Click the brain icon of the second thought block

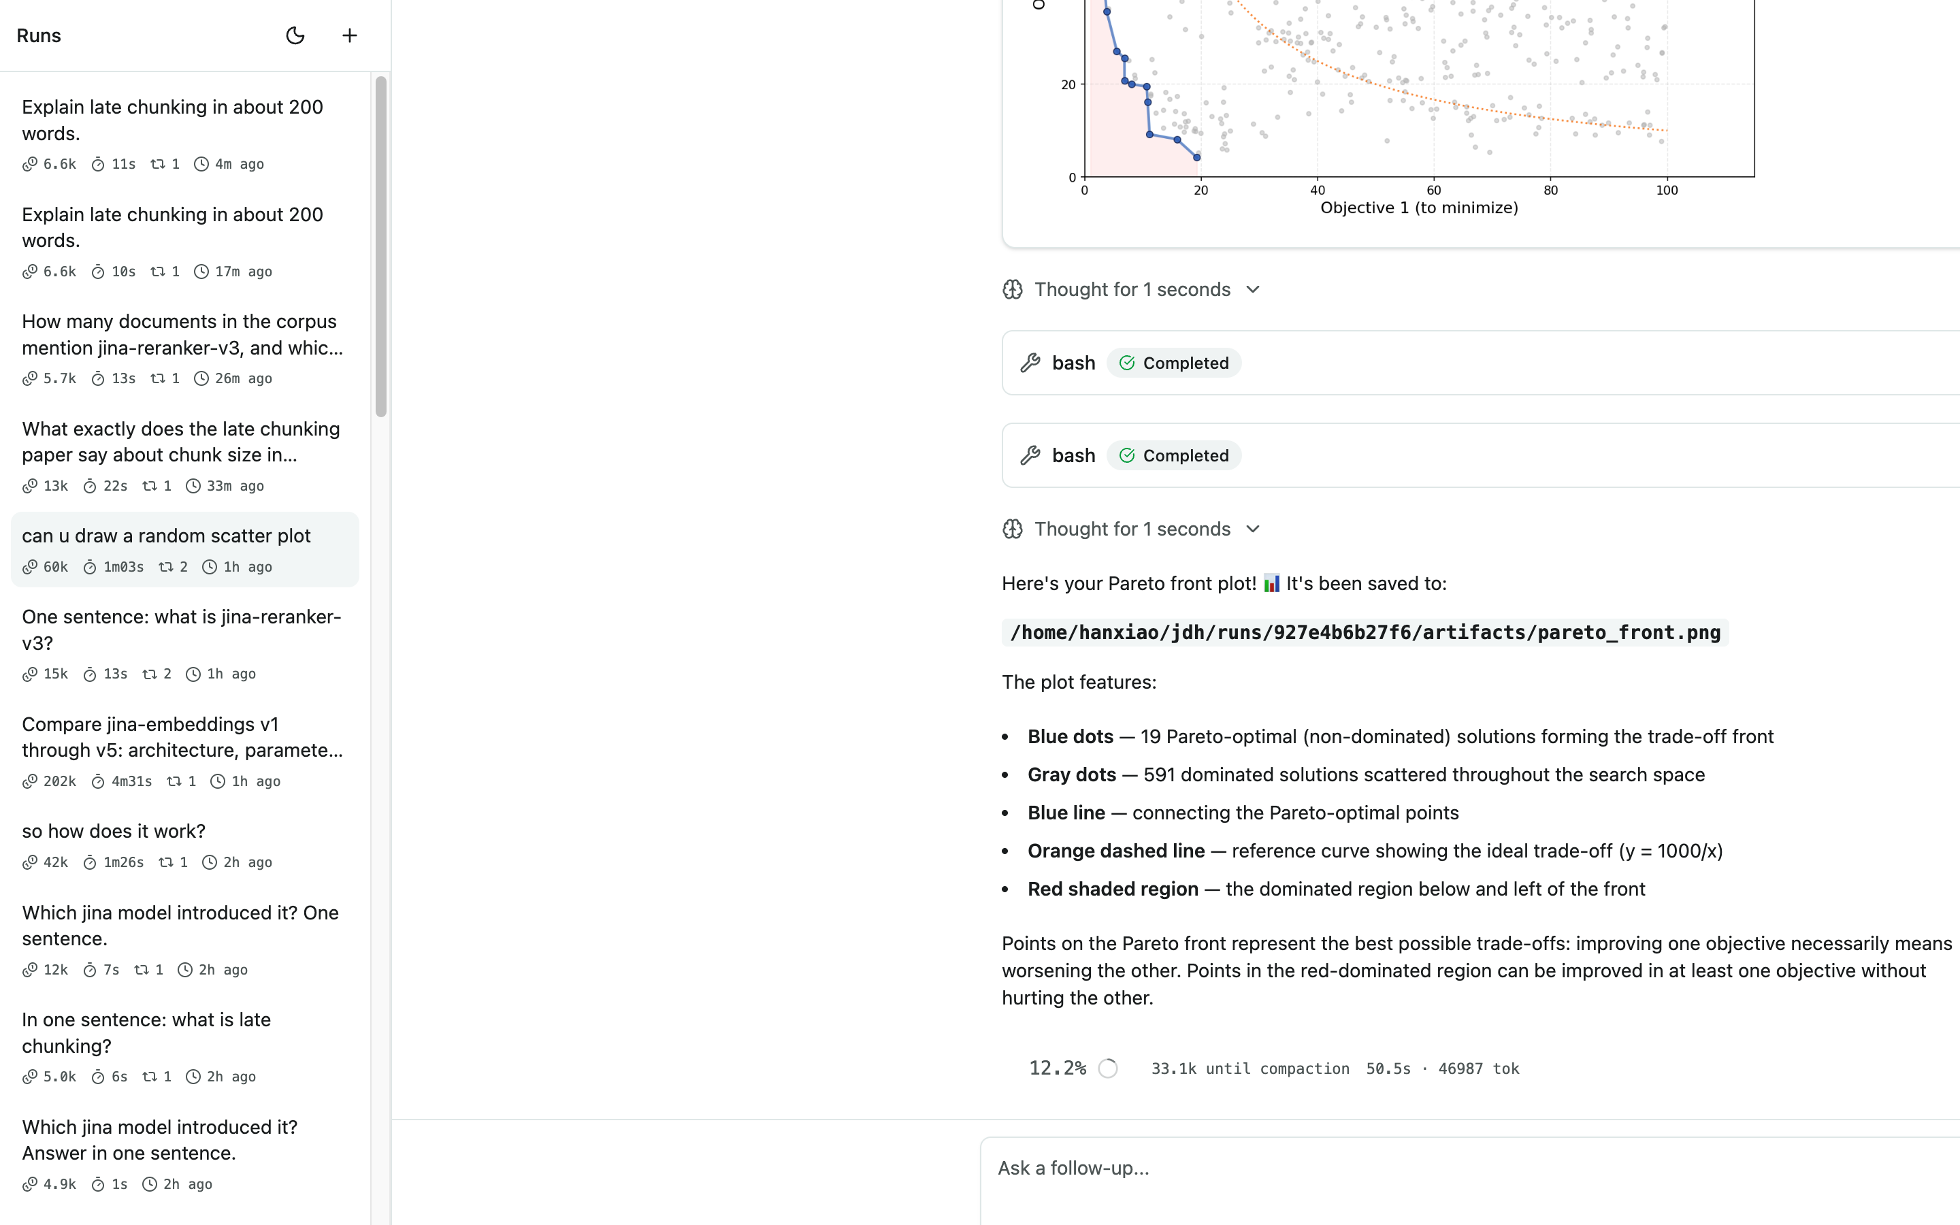point(1013,529)
